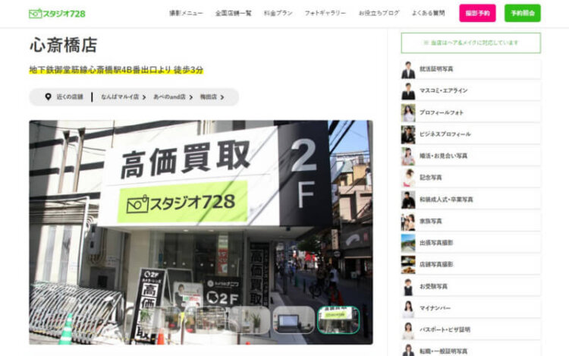Click the 和装成人式・卒業写真 thumbnail icon
569x356 pixels.
408,200
